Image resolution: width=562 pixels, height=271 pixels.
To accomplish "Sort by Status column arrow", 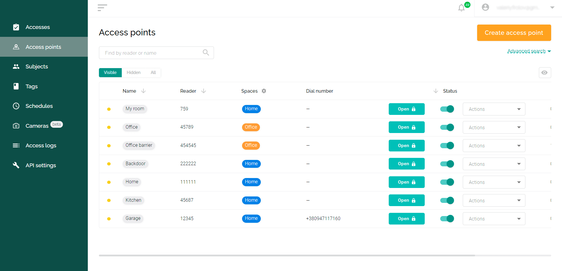I will point(436,91).
